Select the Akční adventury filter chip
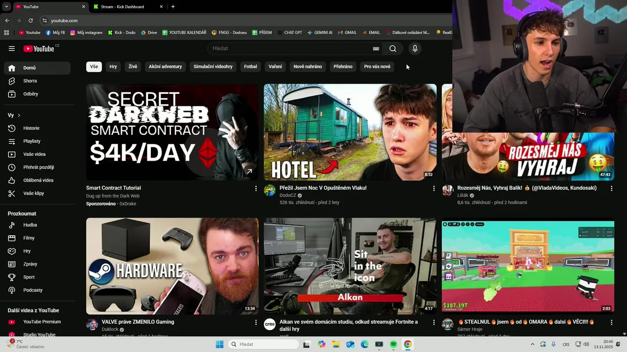 [x=166, y=66]
